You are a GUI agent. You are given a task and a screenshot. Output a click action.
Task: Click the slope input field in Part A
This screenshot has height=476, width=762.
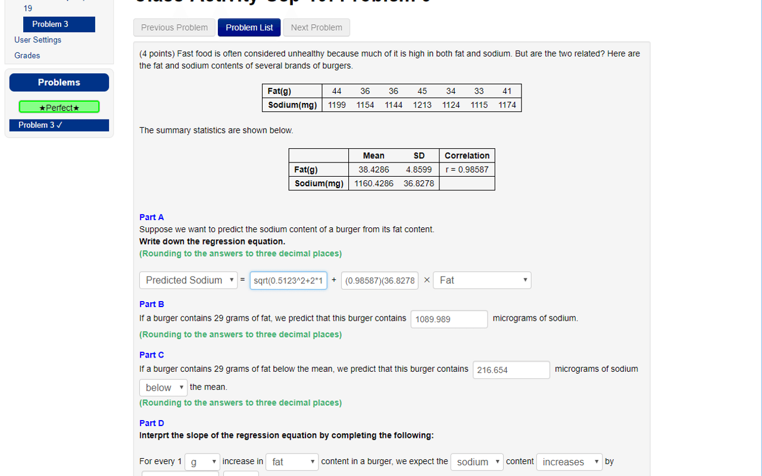(x=380, y=280)
